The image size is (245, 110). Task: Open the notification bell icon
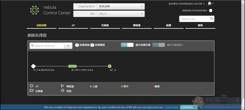coord(210,3)
